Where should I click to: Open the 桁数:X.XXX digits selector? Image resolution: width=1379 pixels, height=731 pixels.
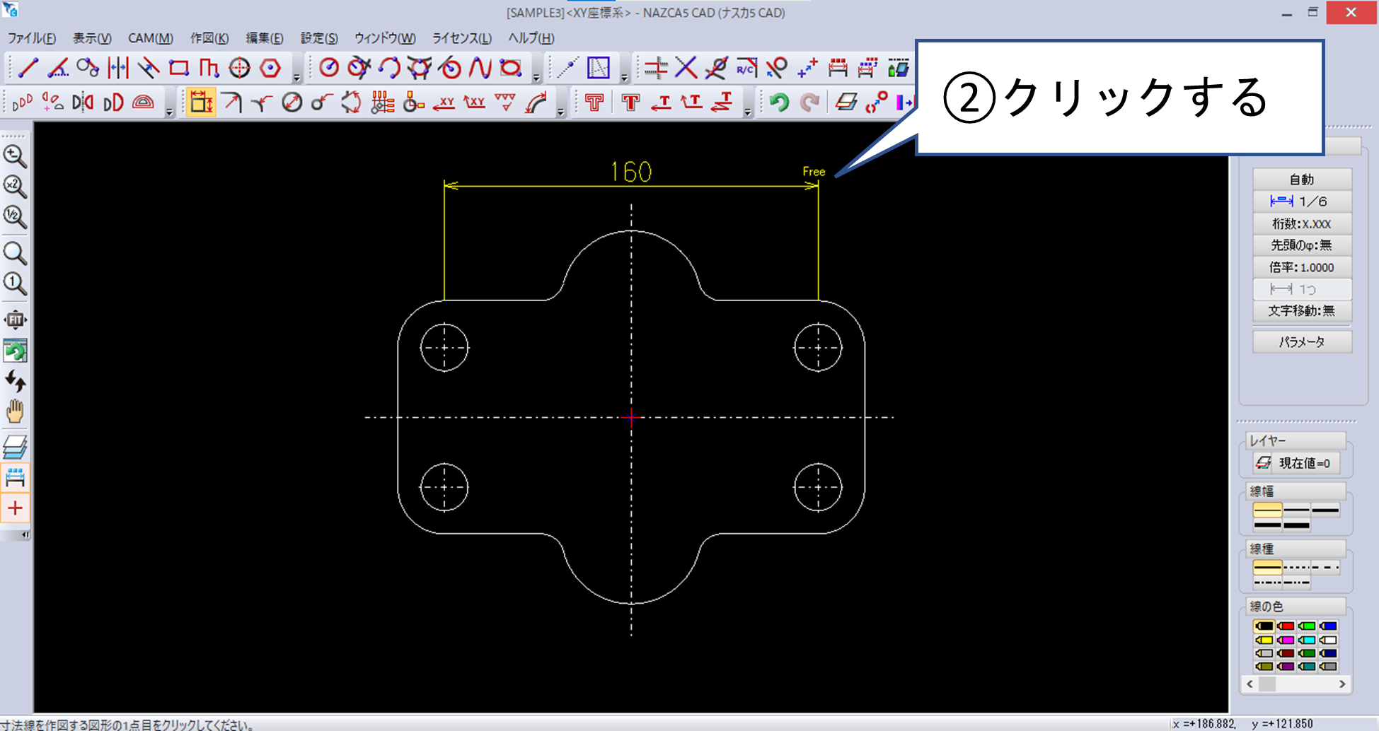pos(1302,223)
